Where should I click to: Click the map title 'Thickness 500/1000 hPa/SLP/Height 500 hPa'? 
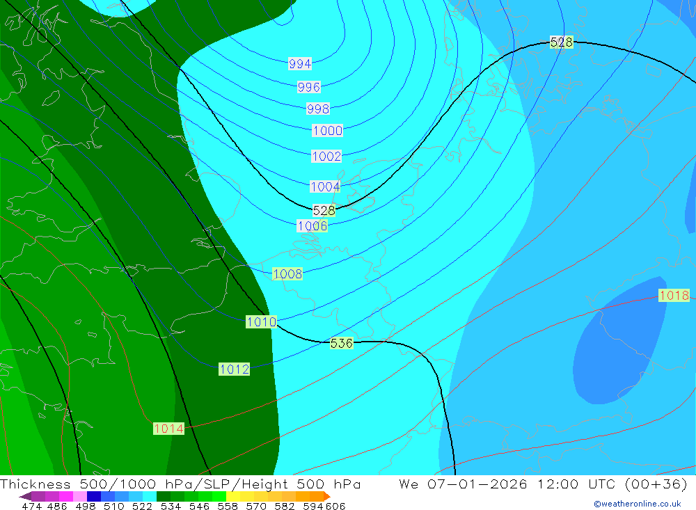pyautogui.click(x=180, y=484)
